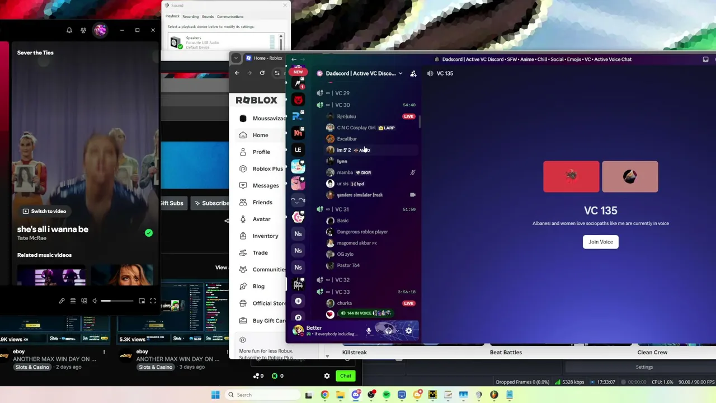Open the settings gear next to Chat
The height and width of the screenshot is (403, 716).
[327, 376]
